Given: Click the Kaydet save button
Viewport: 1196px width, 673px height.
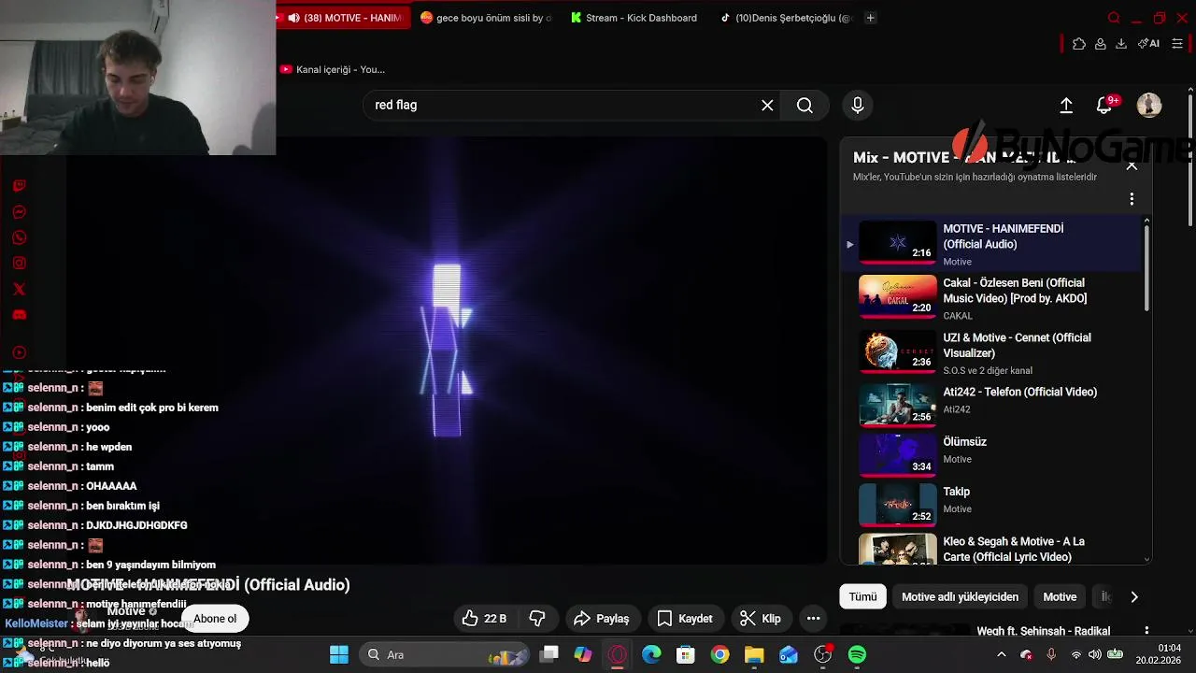Looking at the screenshot, I should 685,619.
